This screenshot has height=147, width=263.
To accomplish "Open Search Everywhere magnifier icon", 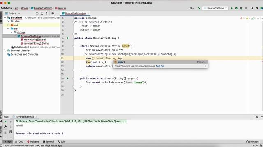I will 252,8.
